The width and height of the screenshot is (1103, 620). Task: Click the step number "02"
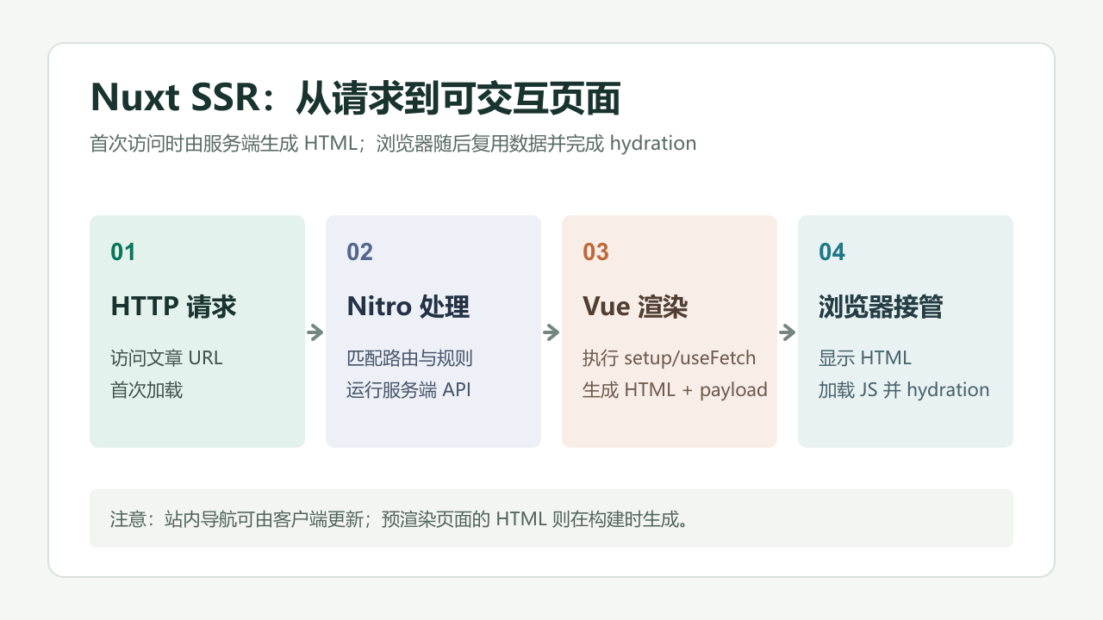[x=359, y=251]
